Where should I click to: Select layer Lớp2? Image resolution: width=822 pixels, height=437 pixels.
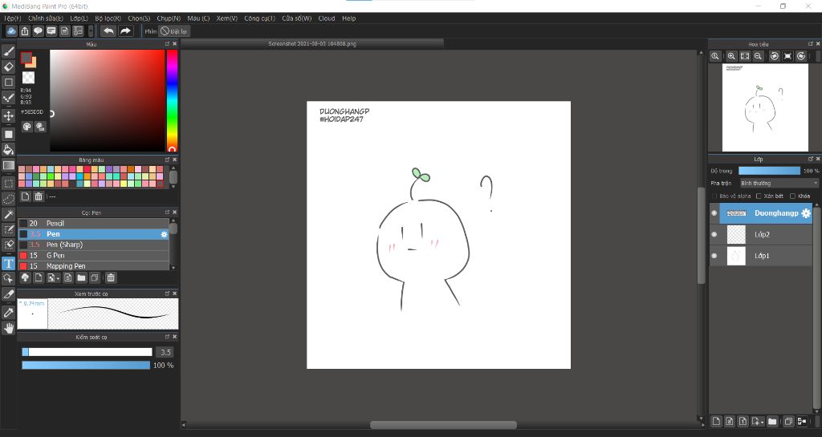[x=761, y=234]
